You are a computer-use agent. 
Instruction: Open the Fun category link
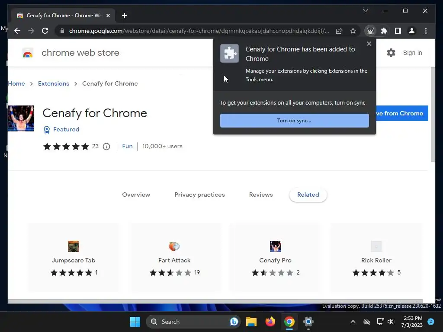coord(127,146)
